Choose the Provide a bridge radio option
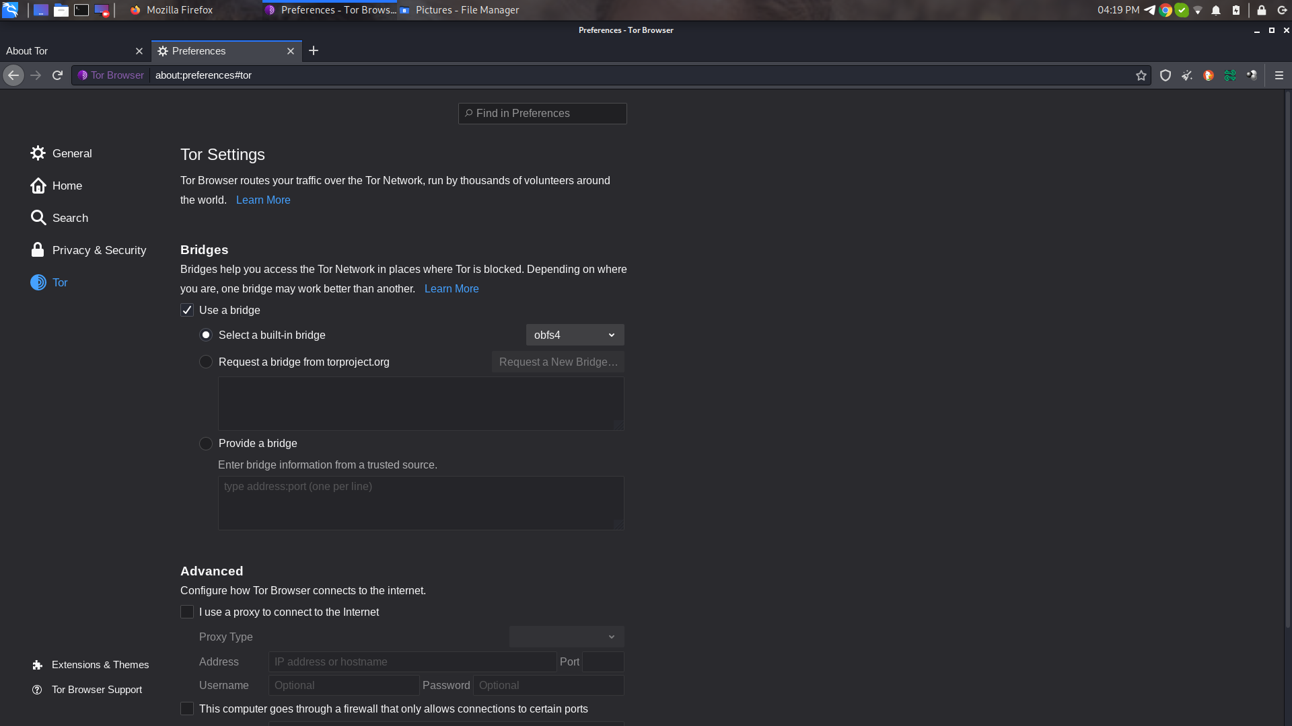 coord(206,444)
